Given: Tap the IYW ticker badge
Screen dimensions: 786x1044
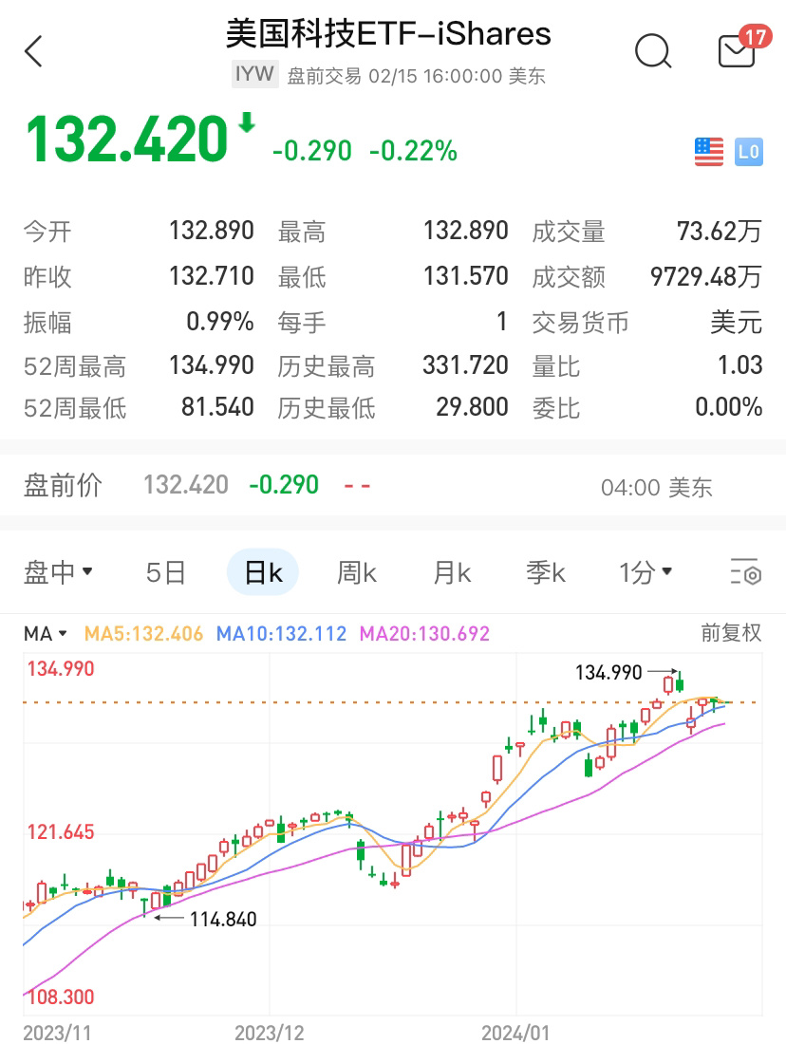Looking at the screenshot, I should [x=254, y=74].
